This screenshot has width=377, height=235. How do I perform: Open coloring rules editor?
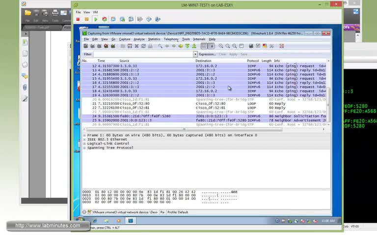click(x=265, y=46)
